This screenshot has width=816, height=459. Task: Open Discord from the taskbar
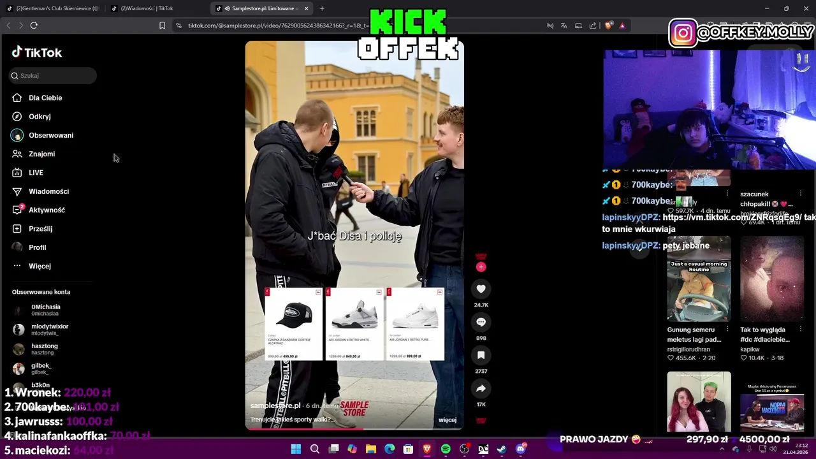pyautogui.click(x=520, y=449)
